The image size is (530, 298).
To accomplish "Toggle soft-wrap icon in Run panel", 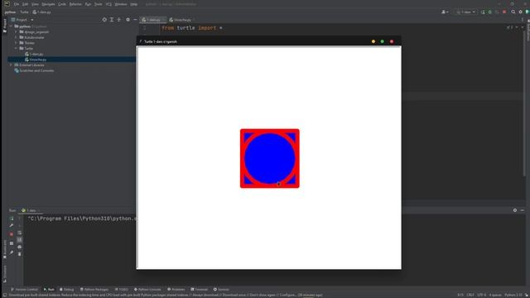I will (x=20, y=233).
